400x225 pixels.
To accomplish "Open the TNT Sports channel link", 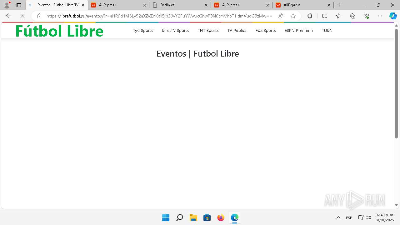I will [208, 30].
